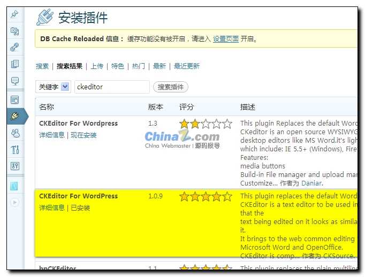Click the four-star rating for version 1.0.9 plugin
Image resolution: width=365 pixels, height=277 pixels.
206,197
